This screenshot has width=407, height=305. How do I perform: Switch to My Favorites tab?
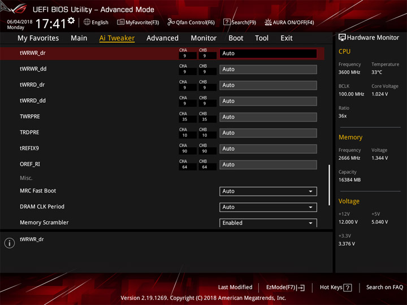(x=38, y=38)
